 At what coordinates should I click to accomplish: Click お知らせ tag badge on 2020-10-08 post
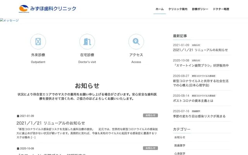coord(150,148)
